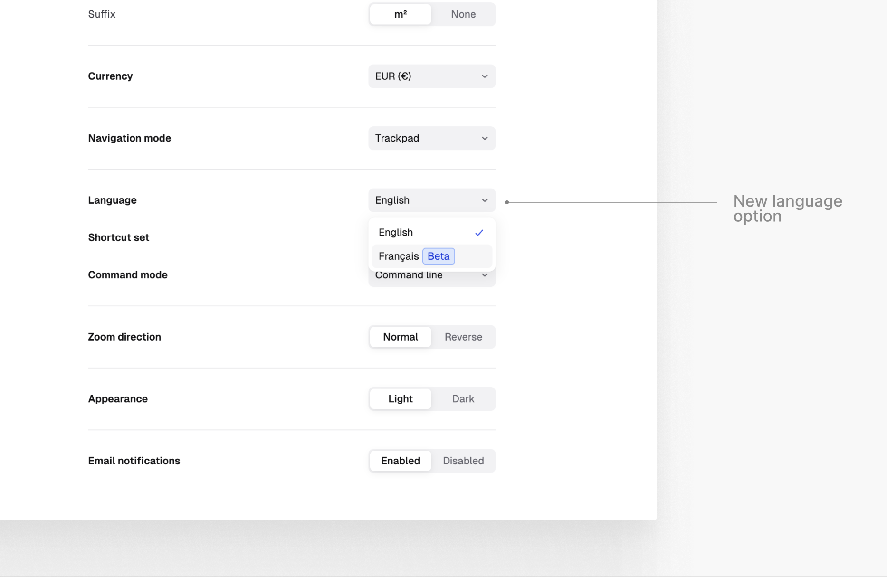Click the chevron arrow beside Trackpad
Viewport: 887px width, 577px height.
[x=485, y=139]
